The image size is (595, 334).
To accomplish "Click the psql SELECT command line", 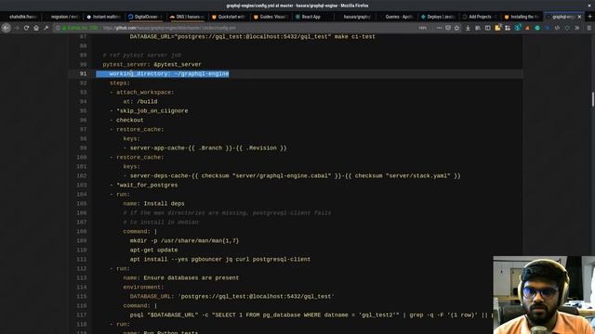I will point(311,315).
